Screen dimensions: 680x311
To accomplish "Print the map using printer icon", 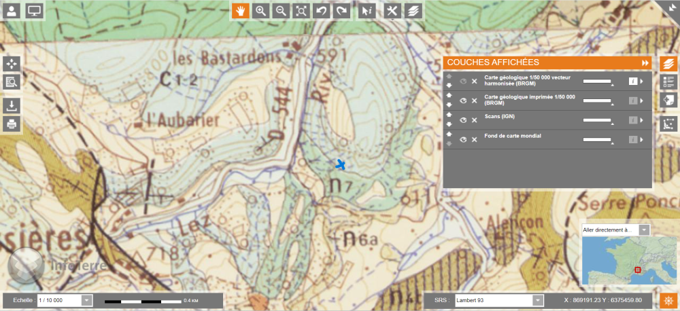I will click(x=12, y=124).
